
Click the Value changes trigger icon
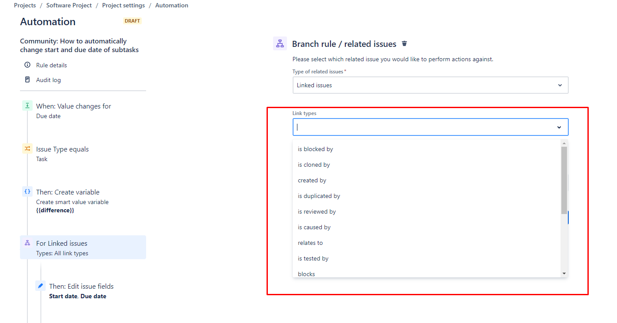pos(27,105)
